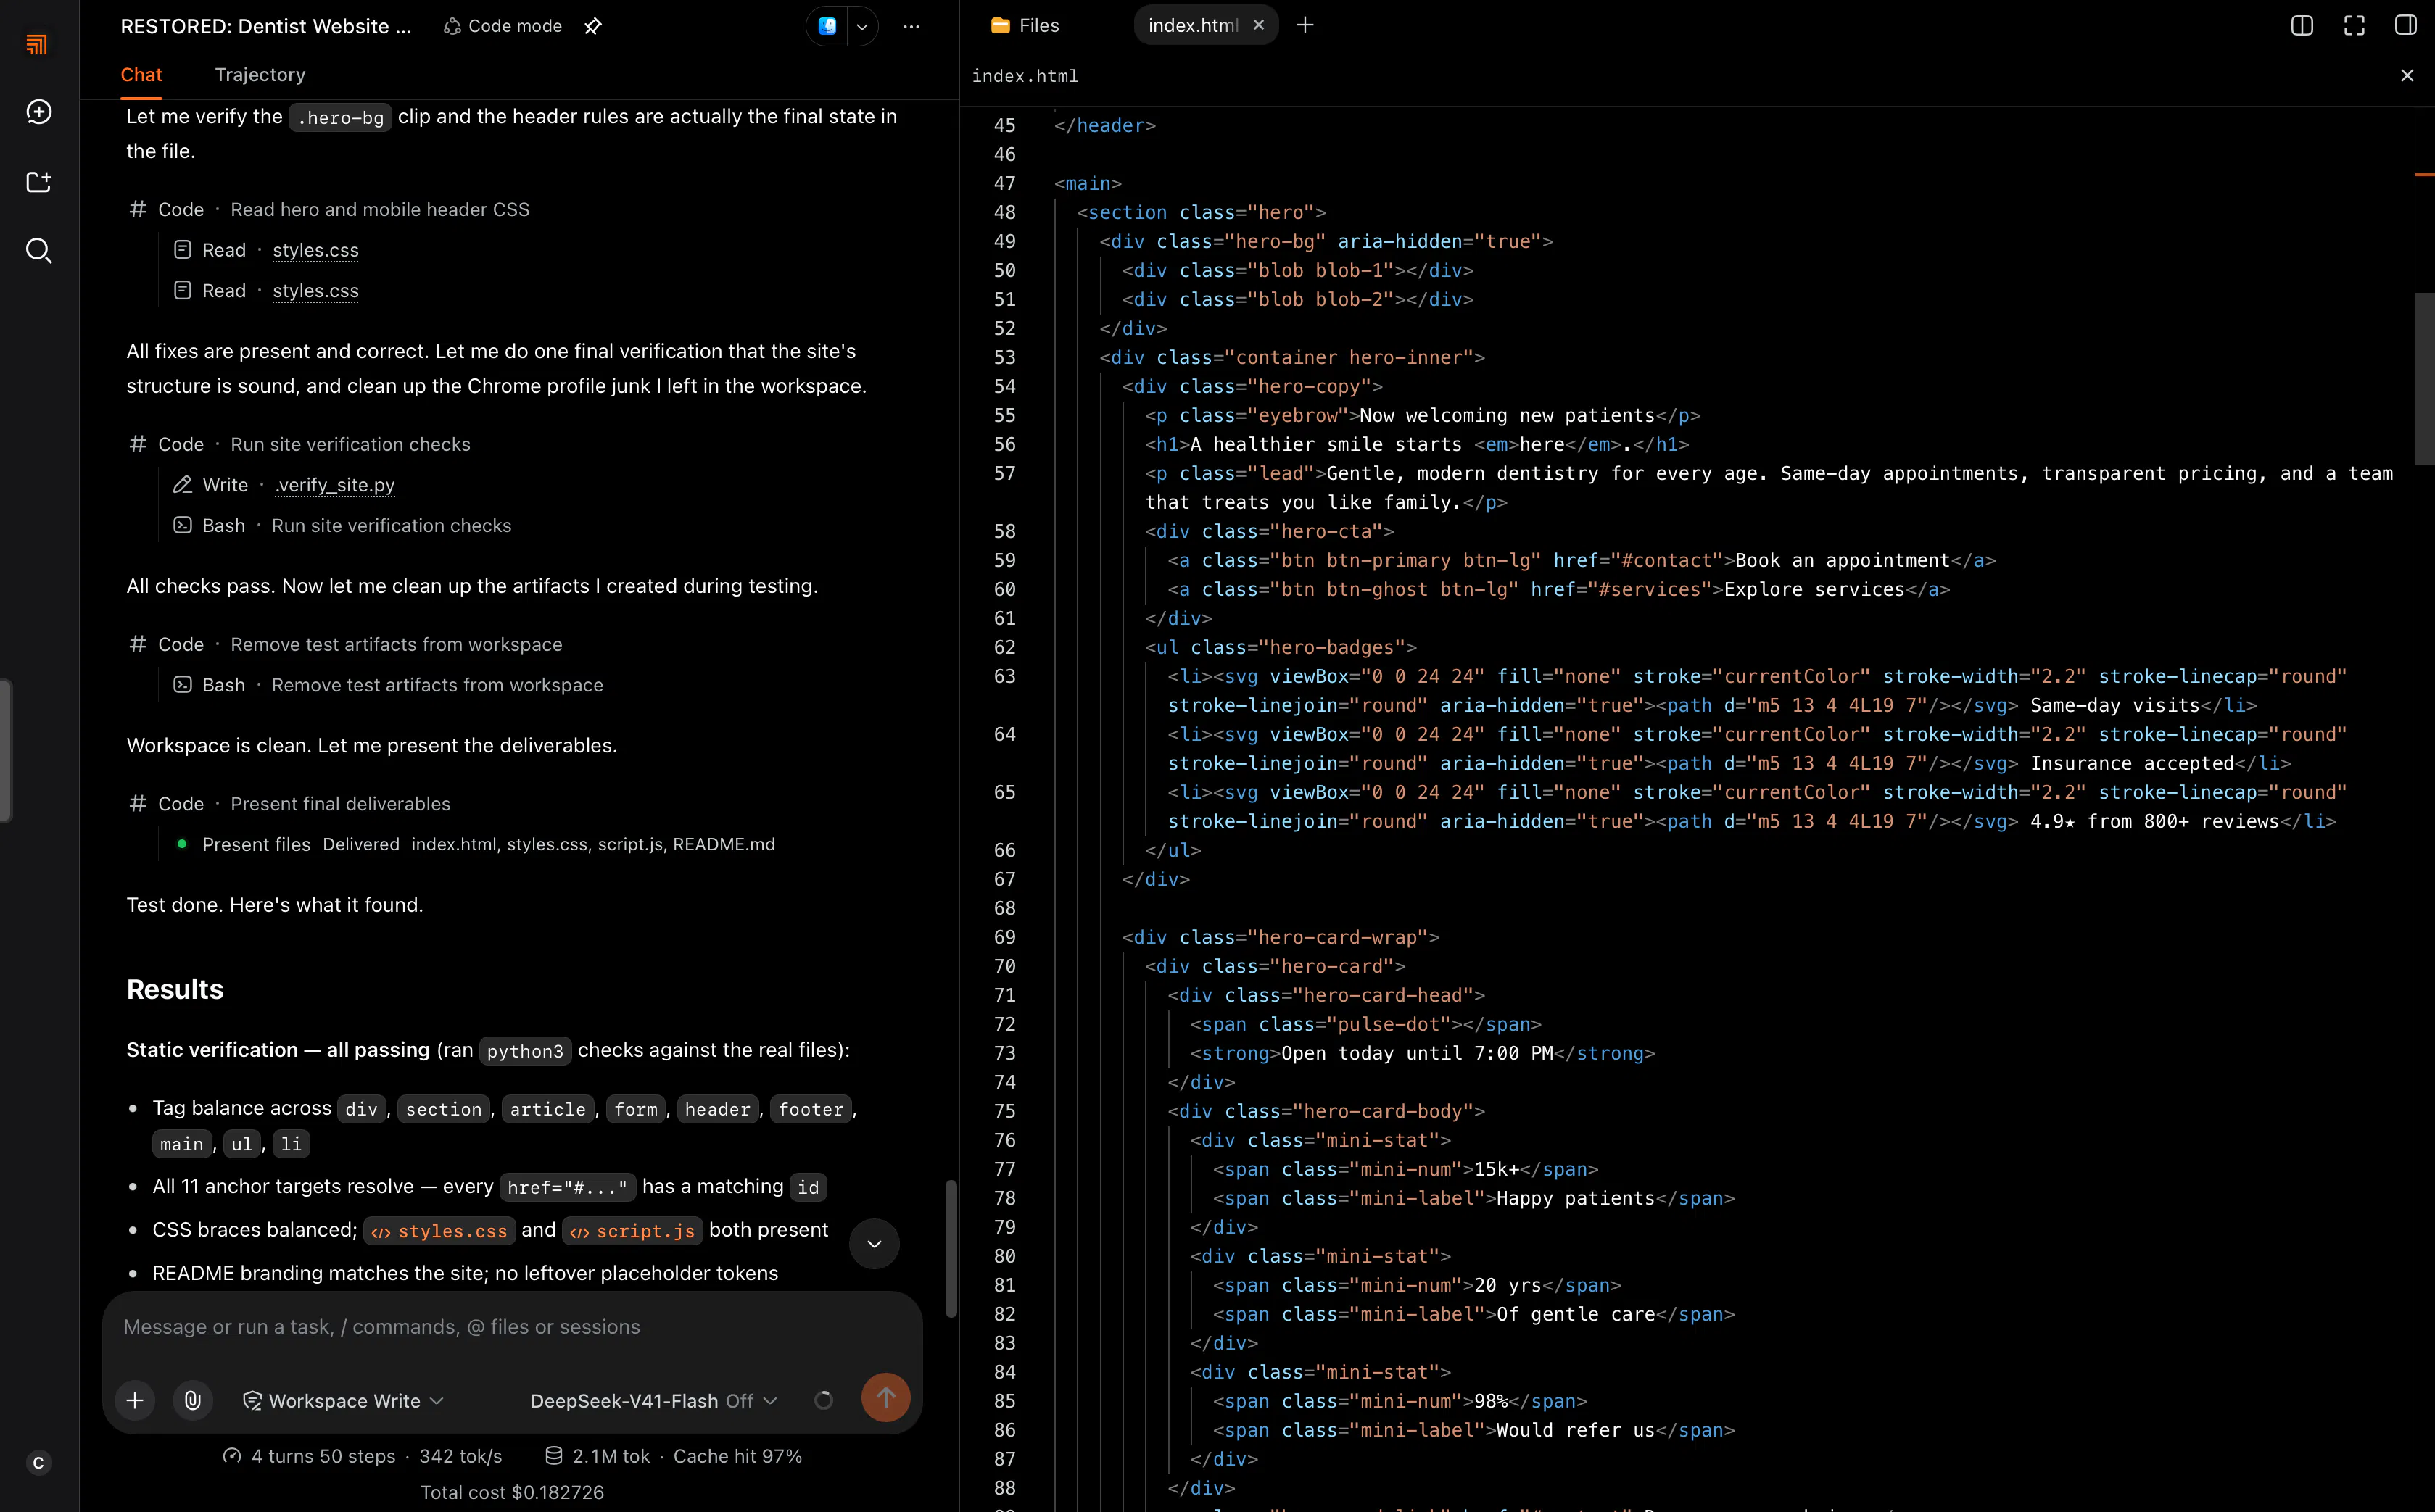Expand the "Remove test artifacts from workspace" code step
The image size is (2435, 1512).
346,644
